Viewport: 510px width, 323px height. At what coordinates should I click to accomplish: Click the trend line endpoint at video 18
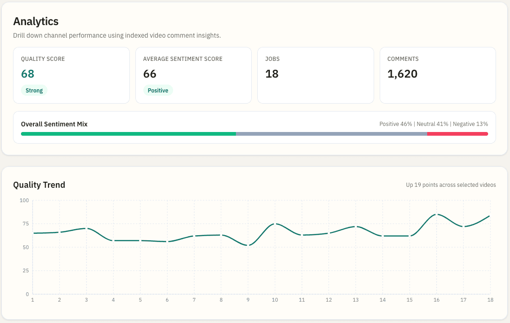click(490, 216)
